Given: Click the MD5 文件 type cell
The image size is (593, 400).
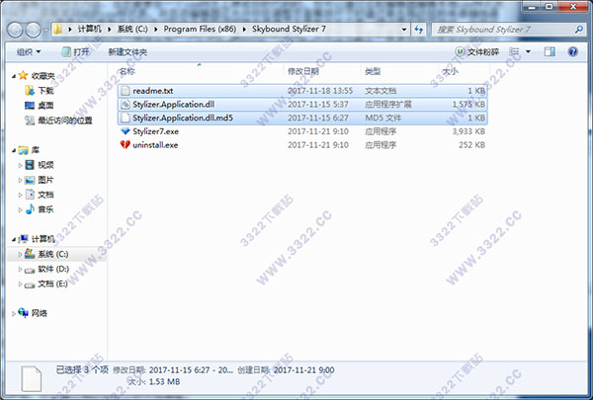Looking at the screenshot, I should [383, 118].
